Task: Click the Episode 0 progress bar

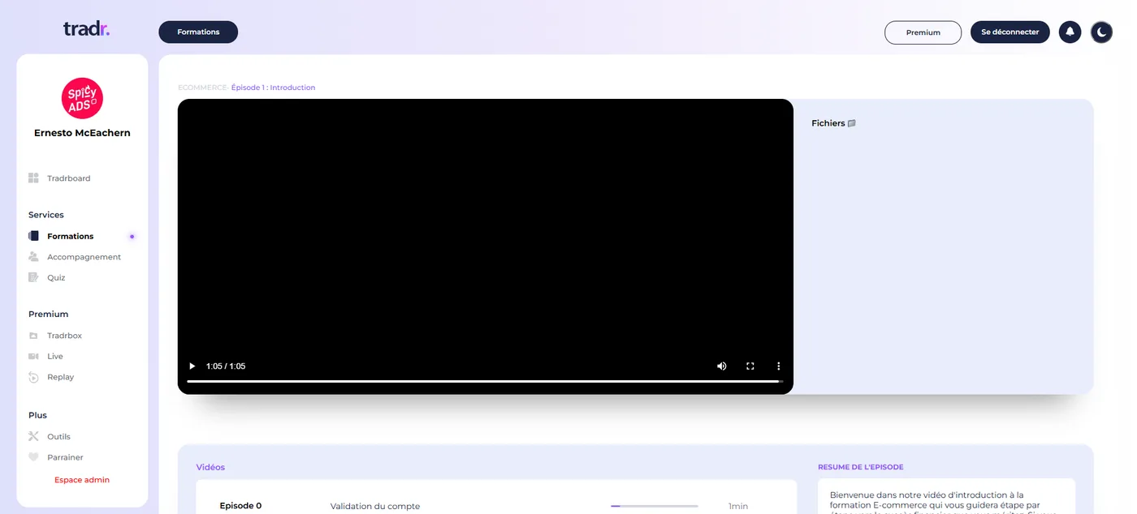Action: [x=655, y=506]
